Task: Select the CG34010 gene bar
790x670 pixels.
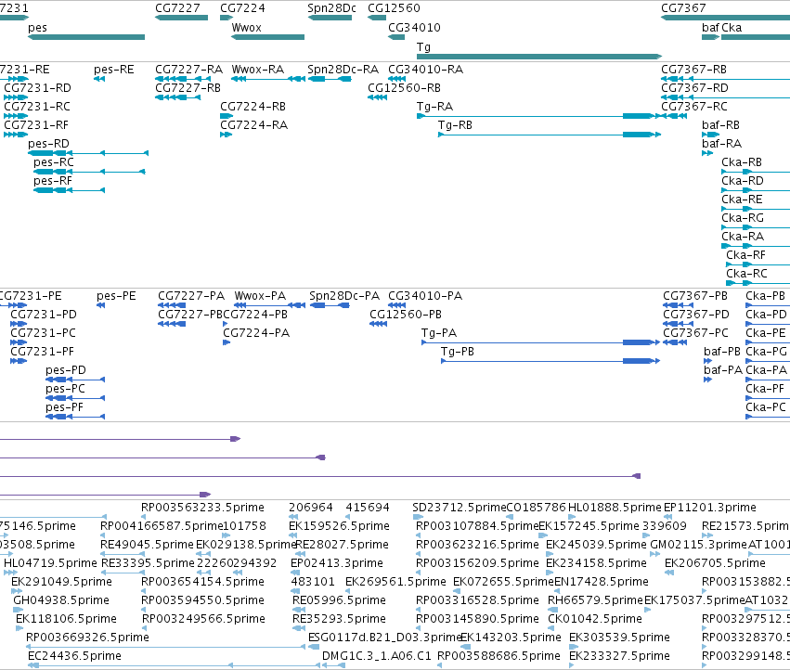Action: click(396, 37)
